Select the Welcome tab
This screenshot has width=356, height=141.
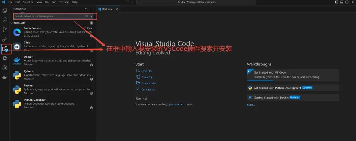click(x=107, y=9)
